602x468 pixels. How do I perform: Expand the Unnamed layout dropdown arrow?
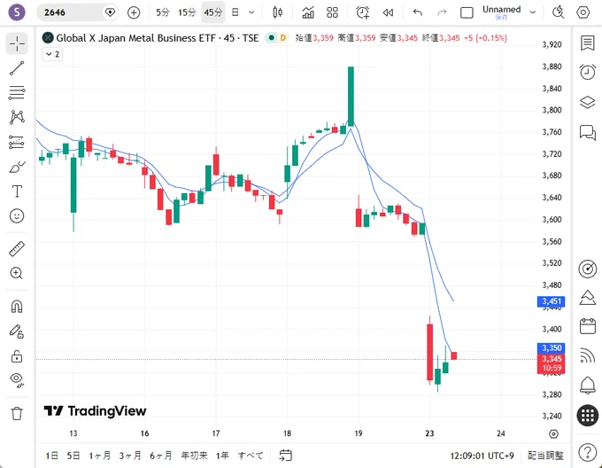click(533, 12)
